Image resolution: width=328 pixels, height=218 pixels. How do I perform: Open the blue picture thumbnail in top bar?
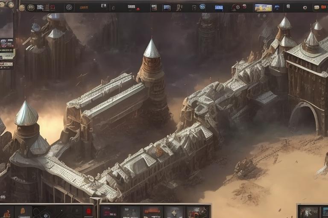167,8
